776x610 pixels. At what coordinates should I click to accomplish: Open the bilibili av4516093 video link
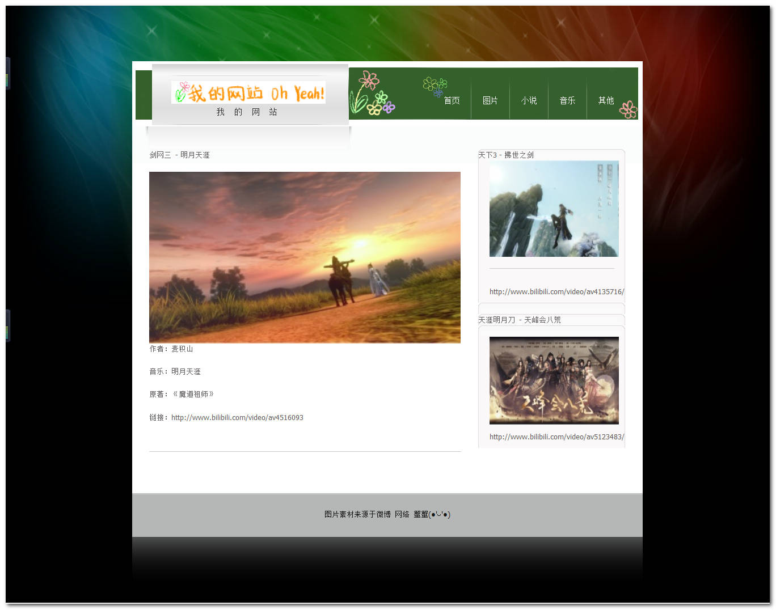(x=237, y=418)
